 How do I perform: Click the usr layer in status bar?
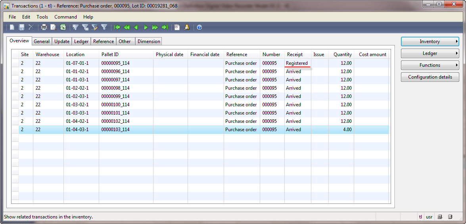click(429, 216)
